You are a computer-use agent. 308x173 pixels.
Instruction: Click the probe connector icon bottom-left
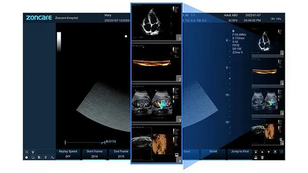pos(32,152)
